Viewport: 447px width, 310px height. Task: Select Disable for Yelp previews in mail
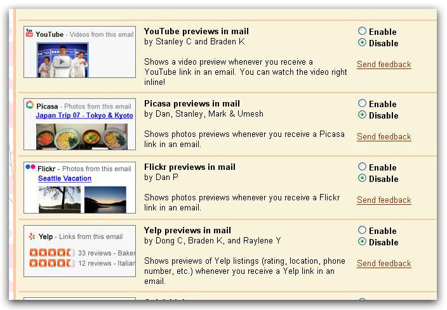pos(362,242)
